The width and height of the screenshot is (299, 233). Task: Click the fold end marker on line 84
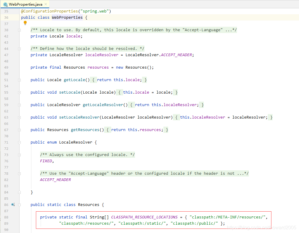click(x=20, y=192)
